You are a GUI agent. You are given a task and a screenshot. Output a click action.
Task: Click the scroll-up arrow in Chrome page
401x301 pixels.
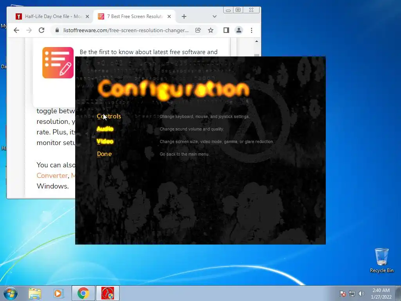[256, 41]
